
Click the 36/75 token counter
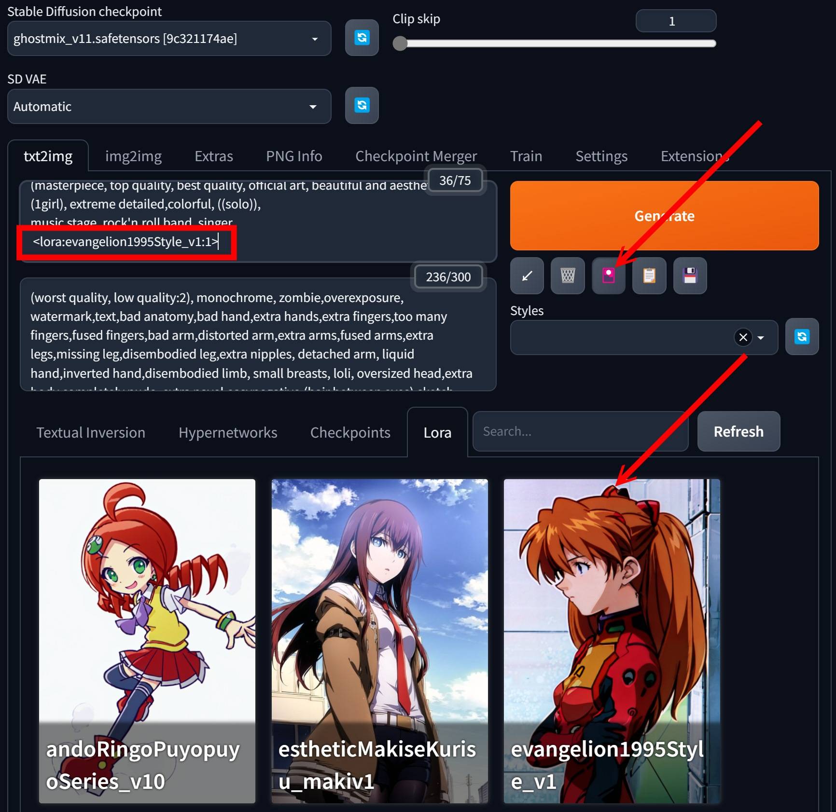455,180
